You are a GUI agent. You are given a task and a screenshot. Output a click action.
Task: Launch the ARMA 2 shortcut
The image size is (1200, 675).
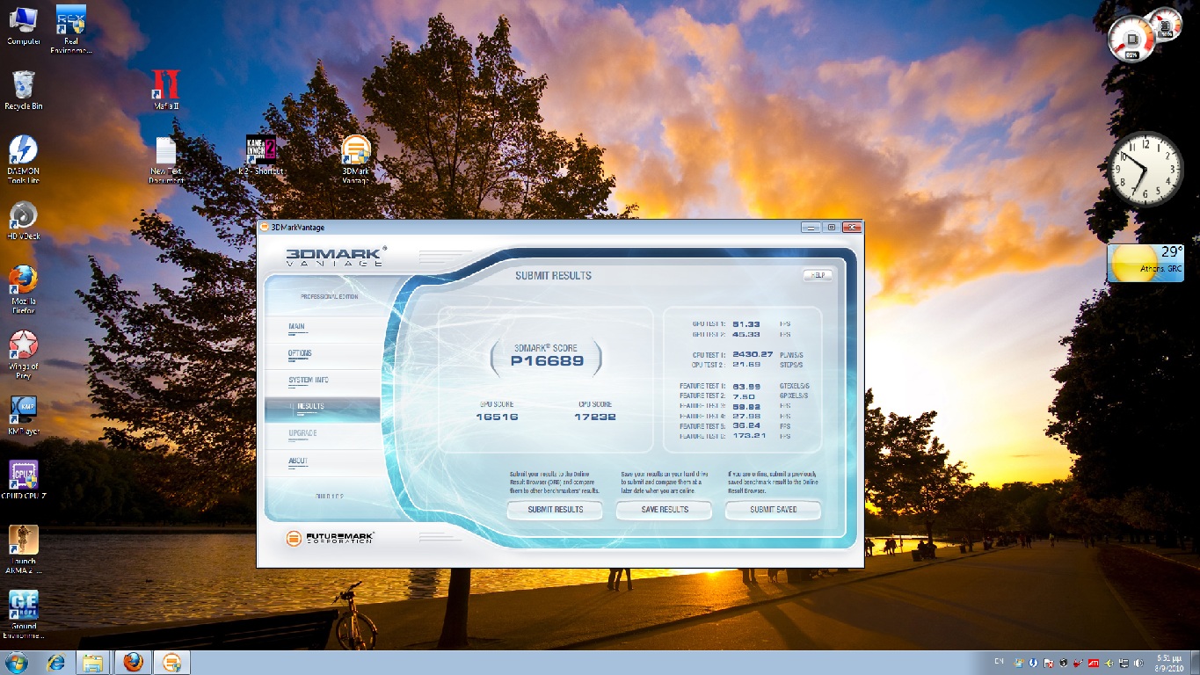24,549
